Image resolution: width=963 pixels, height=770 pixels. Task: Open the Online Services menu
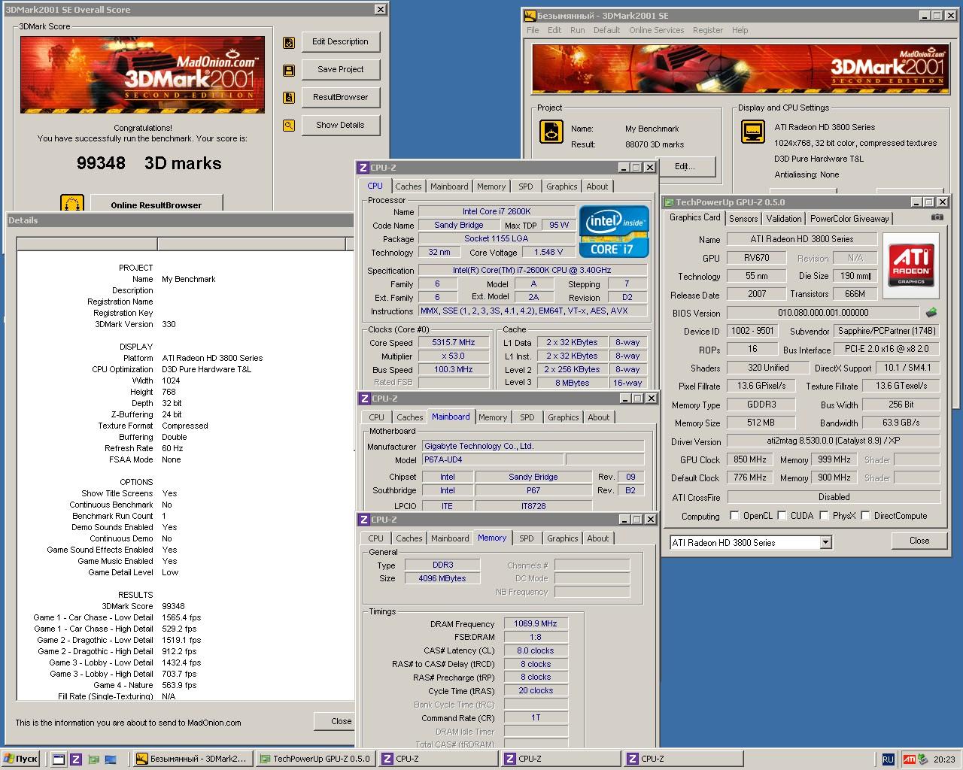pyautogui.click(x=656, y=30)
